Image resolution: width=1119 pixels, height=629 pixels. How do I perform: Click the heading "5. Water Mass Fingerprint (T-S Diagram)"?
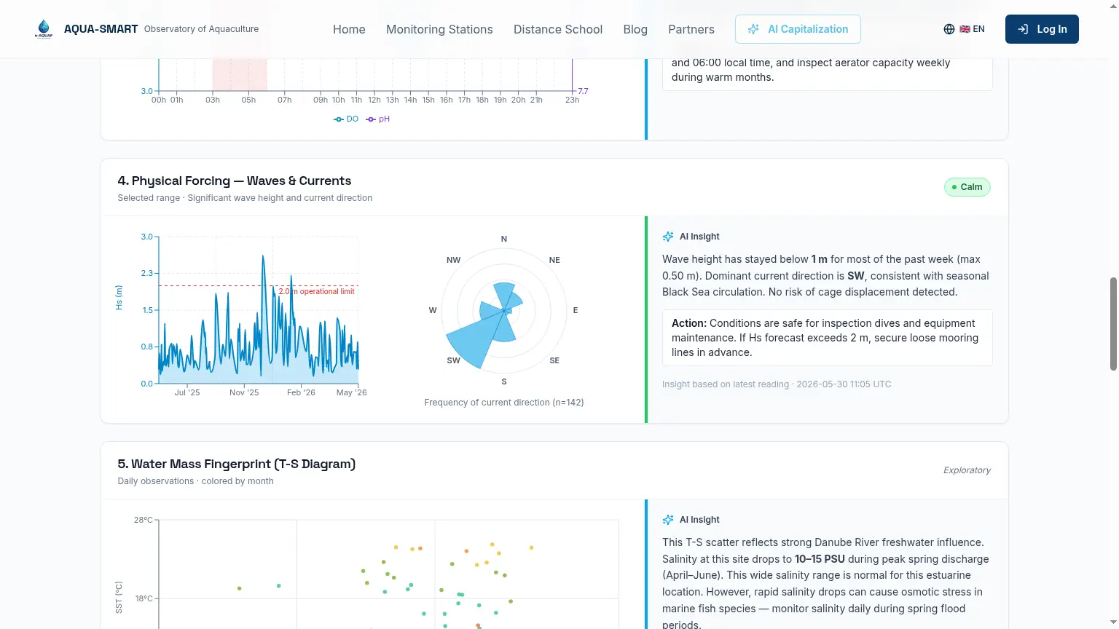point(237,464)
